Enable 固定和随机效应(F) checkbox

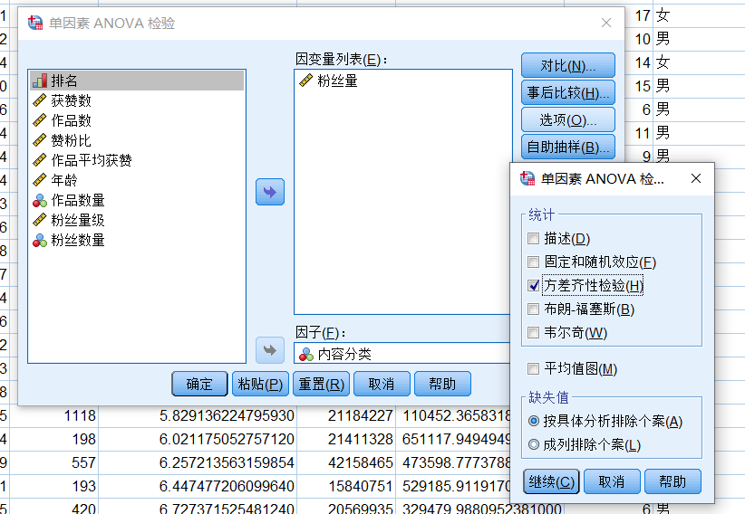click(x=534, y=262)
